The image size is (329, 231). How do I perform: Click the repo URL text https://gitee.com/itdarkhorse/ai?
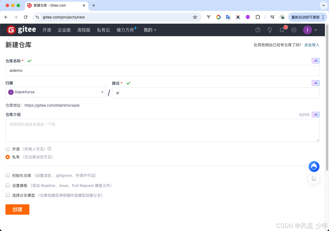(x=52, y=105)
